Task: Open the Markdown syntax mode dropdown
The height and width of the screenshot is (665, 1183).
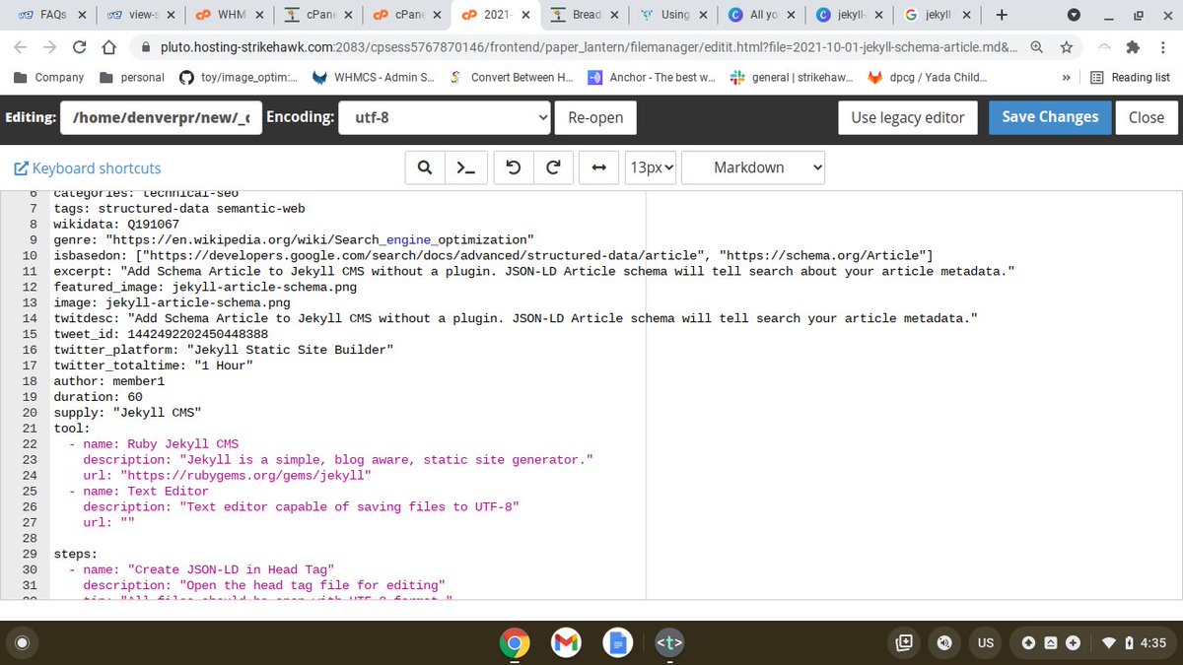Action: pyautogui.click(x=753, y=167)
